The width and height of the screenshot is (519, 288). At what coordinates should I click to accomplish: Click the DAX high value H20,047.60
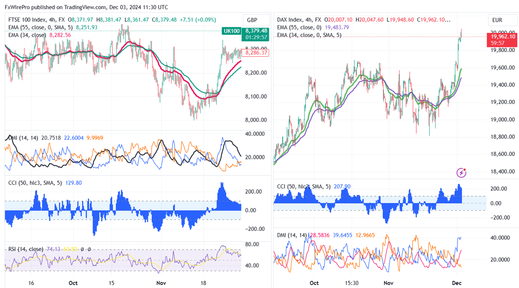coord(370,20)
